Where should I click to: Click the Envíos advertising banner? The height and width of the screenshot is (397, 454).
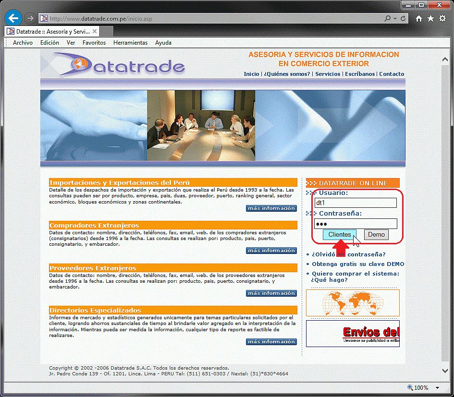pos(353,334)
